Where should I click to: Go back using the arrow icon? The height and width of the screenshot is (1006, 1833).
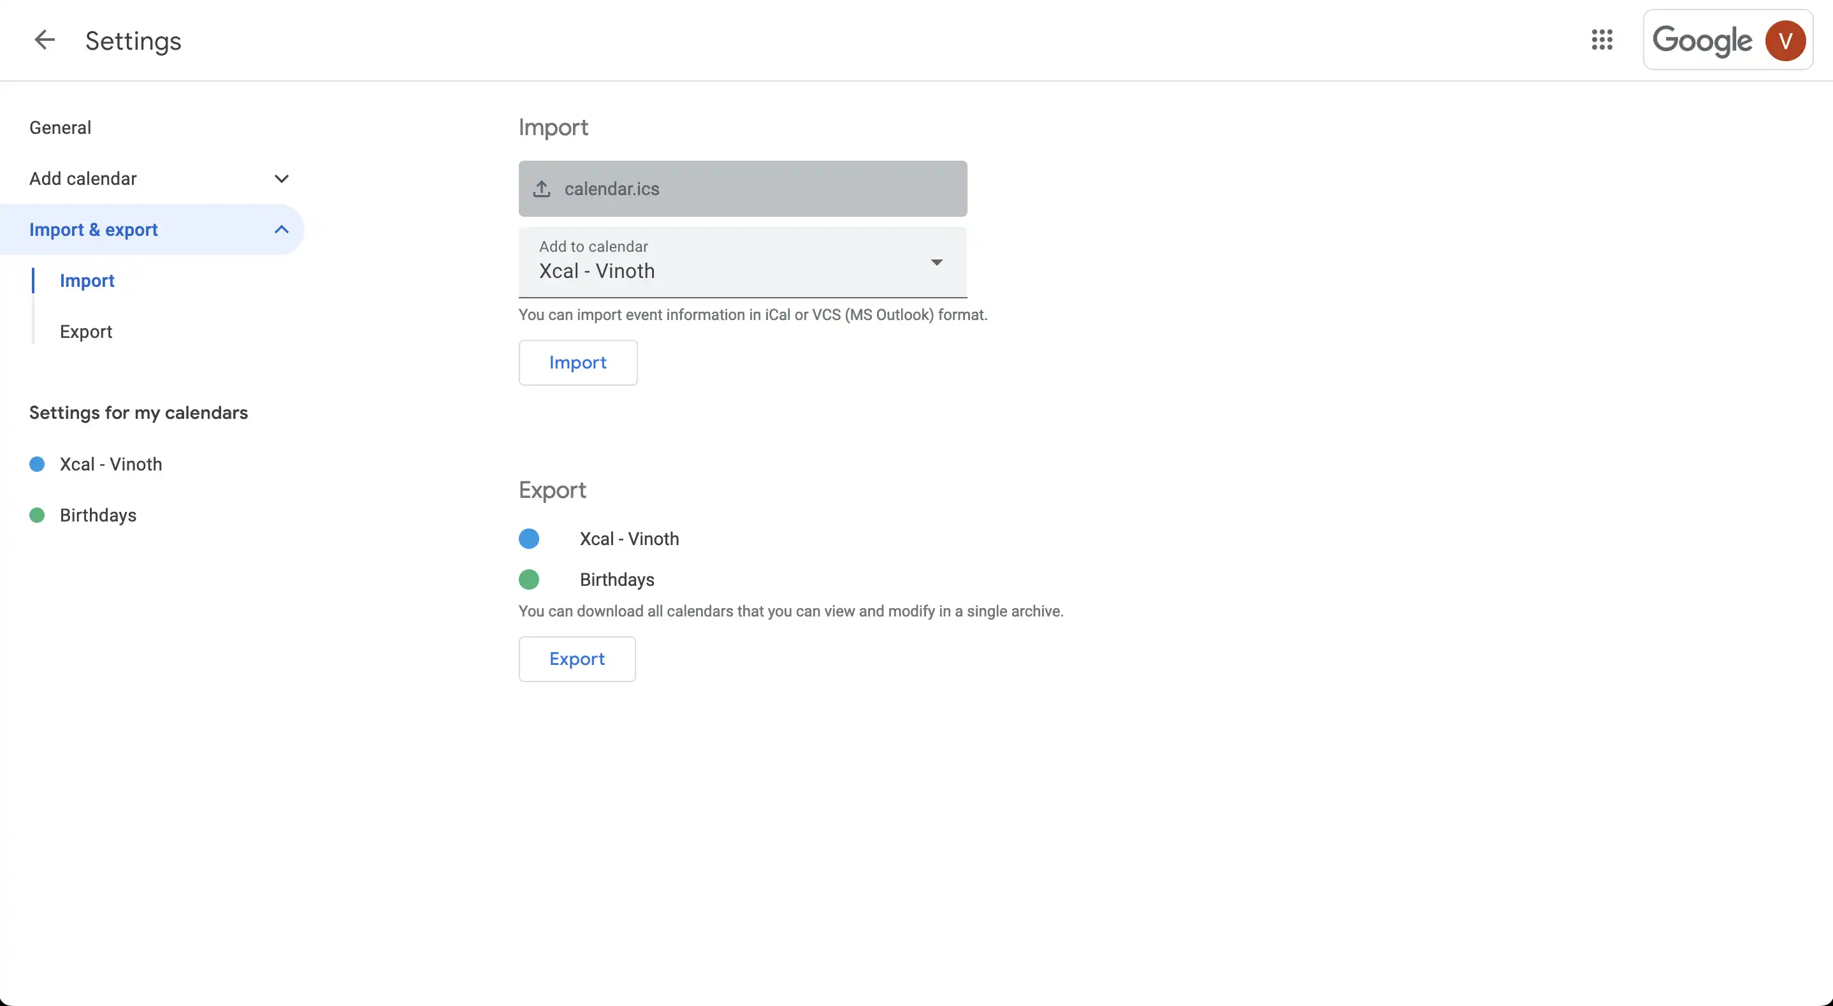[x=44, y=40]
